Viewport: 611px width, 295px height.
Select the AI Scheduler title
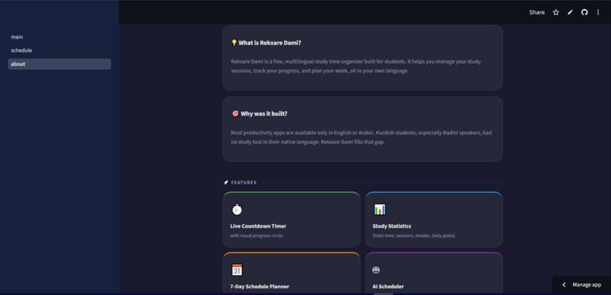pyautogui.click(x=388, y=287)
